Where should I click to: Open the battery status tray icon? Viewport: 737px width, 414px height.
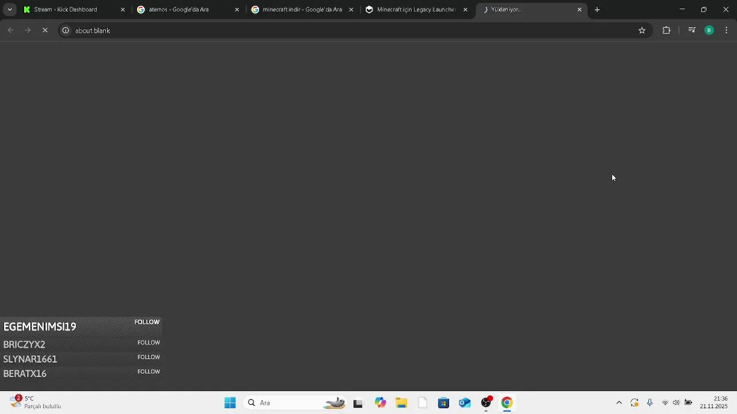[x=688, y=403]
